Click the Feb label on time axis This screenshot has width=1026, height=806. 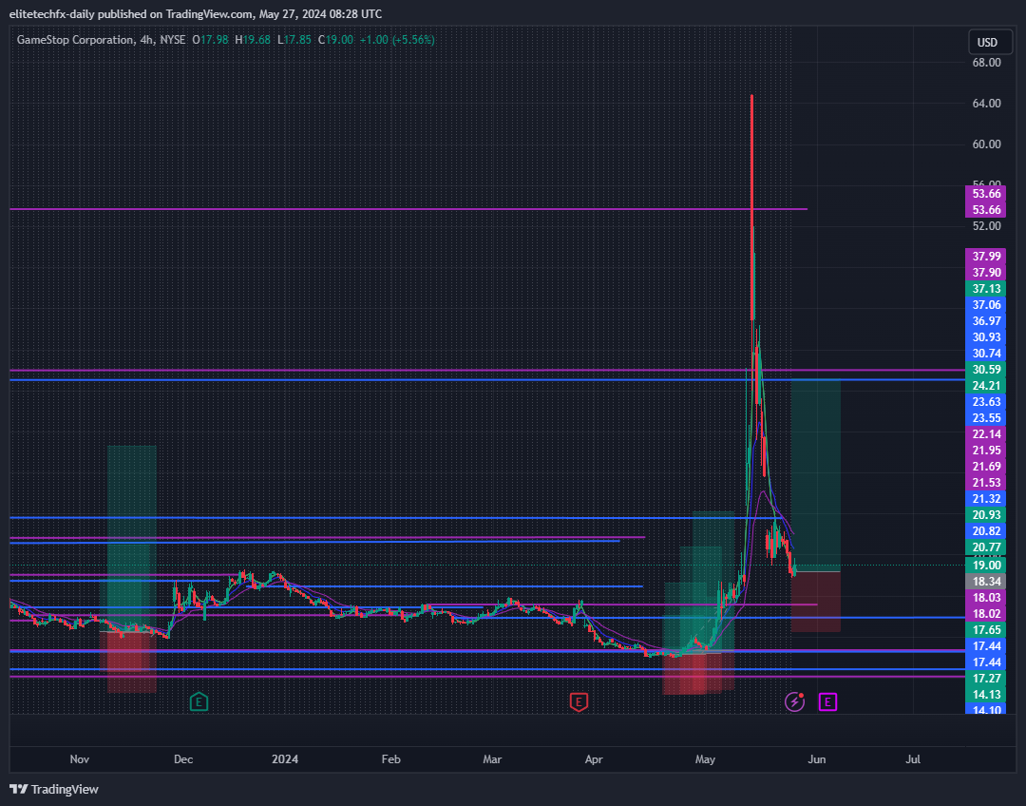390,759
